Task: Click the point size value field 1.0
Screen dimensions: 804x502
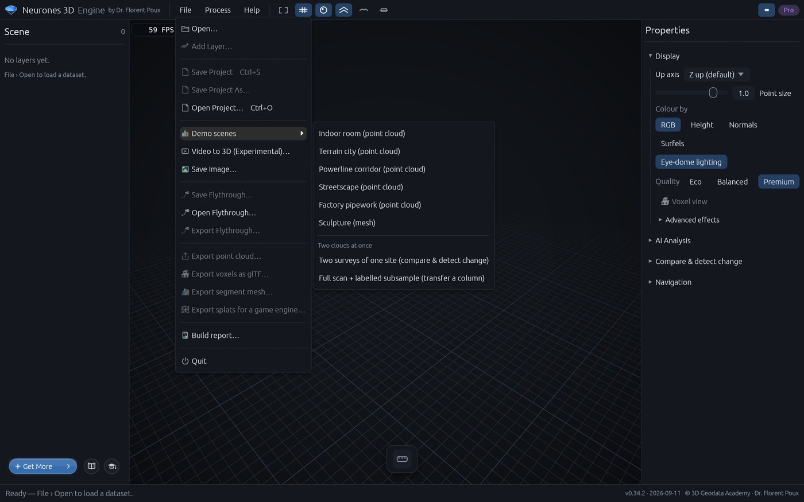Action: pyautogui.click(x=743, y=93)
